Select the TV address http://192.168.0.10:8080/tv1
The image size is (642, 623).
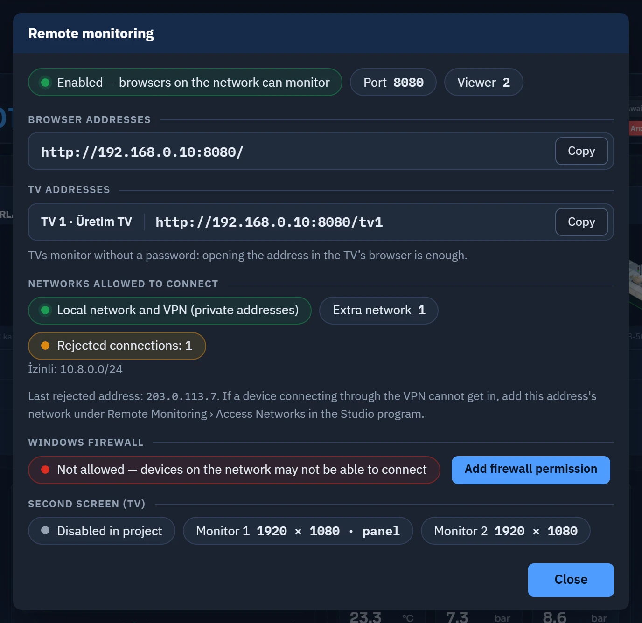269,222
